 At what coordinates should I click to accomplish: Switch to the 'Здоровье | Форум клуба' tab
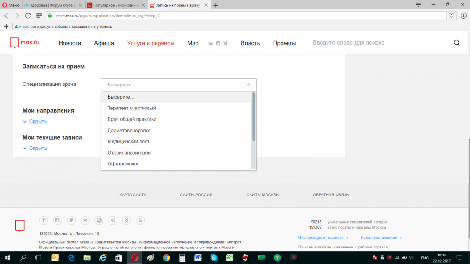coord(53,5)
